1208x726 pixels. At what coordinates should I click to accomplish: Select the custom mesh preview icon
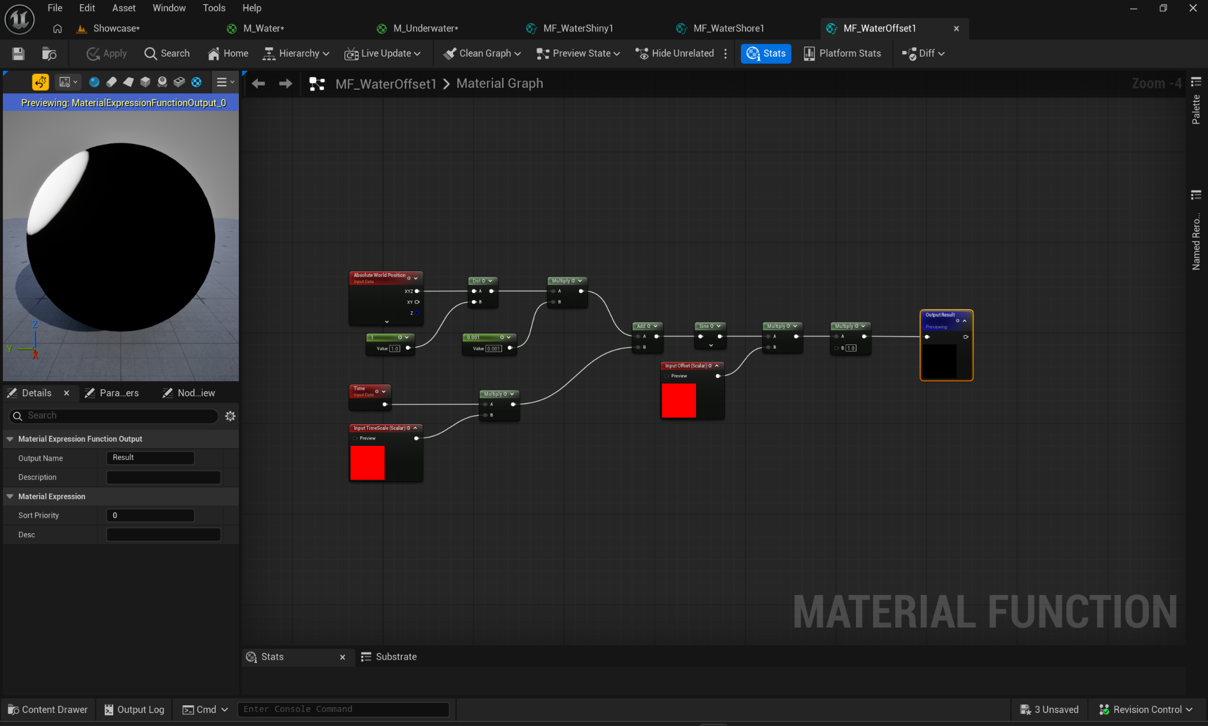click(179, 82)
